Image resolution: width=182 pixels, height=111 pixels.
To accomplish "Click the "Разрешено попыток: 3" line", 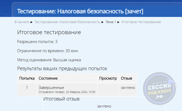I will point(37,42).
